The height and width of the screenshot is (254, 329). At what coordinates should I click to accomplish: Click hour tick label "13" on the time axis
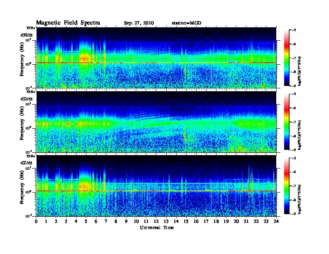point(166,222)
